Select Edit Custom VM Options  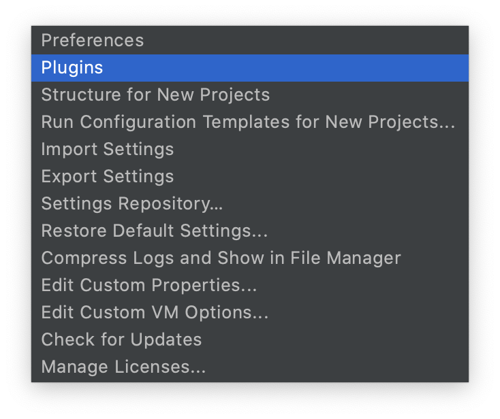tap(155, 312)
